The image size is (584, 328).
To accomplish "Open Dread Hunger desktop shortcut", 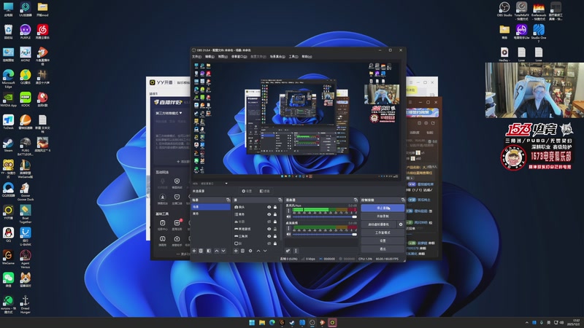I will tap(26, 305).
